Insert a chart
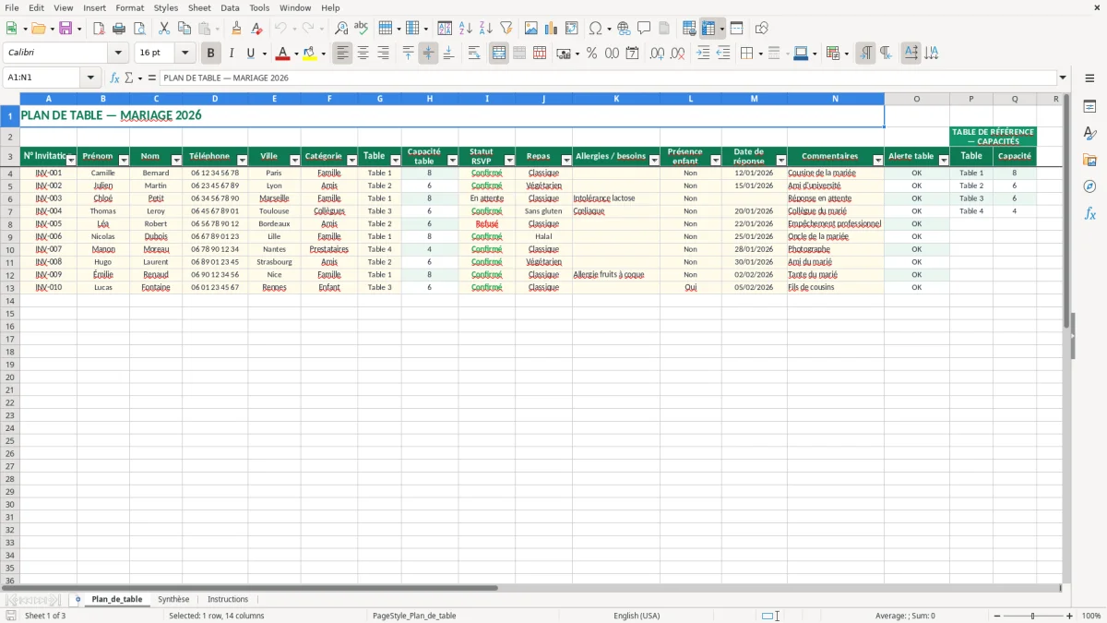1107x623 pixels. 552,29
